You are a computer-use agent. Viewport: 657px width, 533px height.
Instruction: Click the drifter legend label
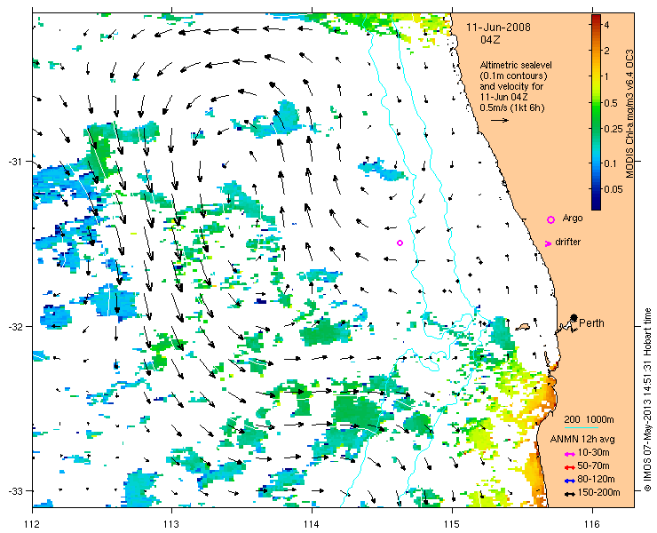[567, 242]
